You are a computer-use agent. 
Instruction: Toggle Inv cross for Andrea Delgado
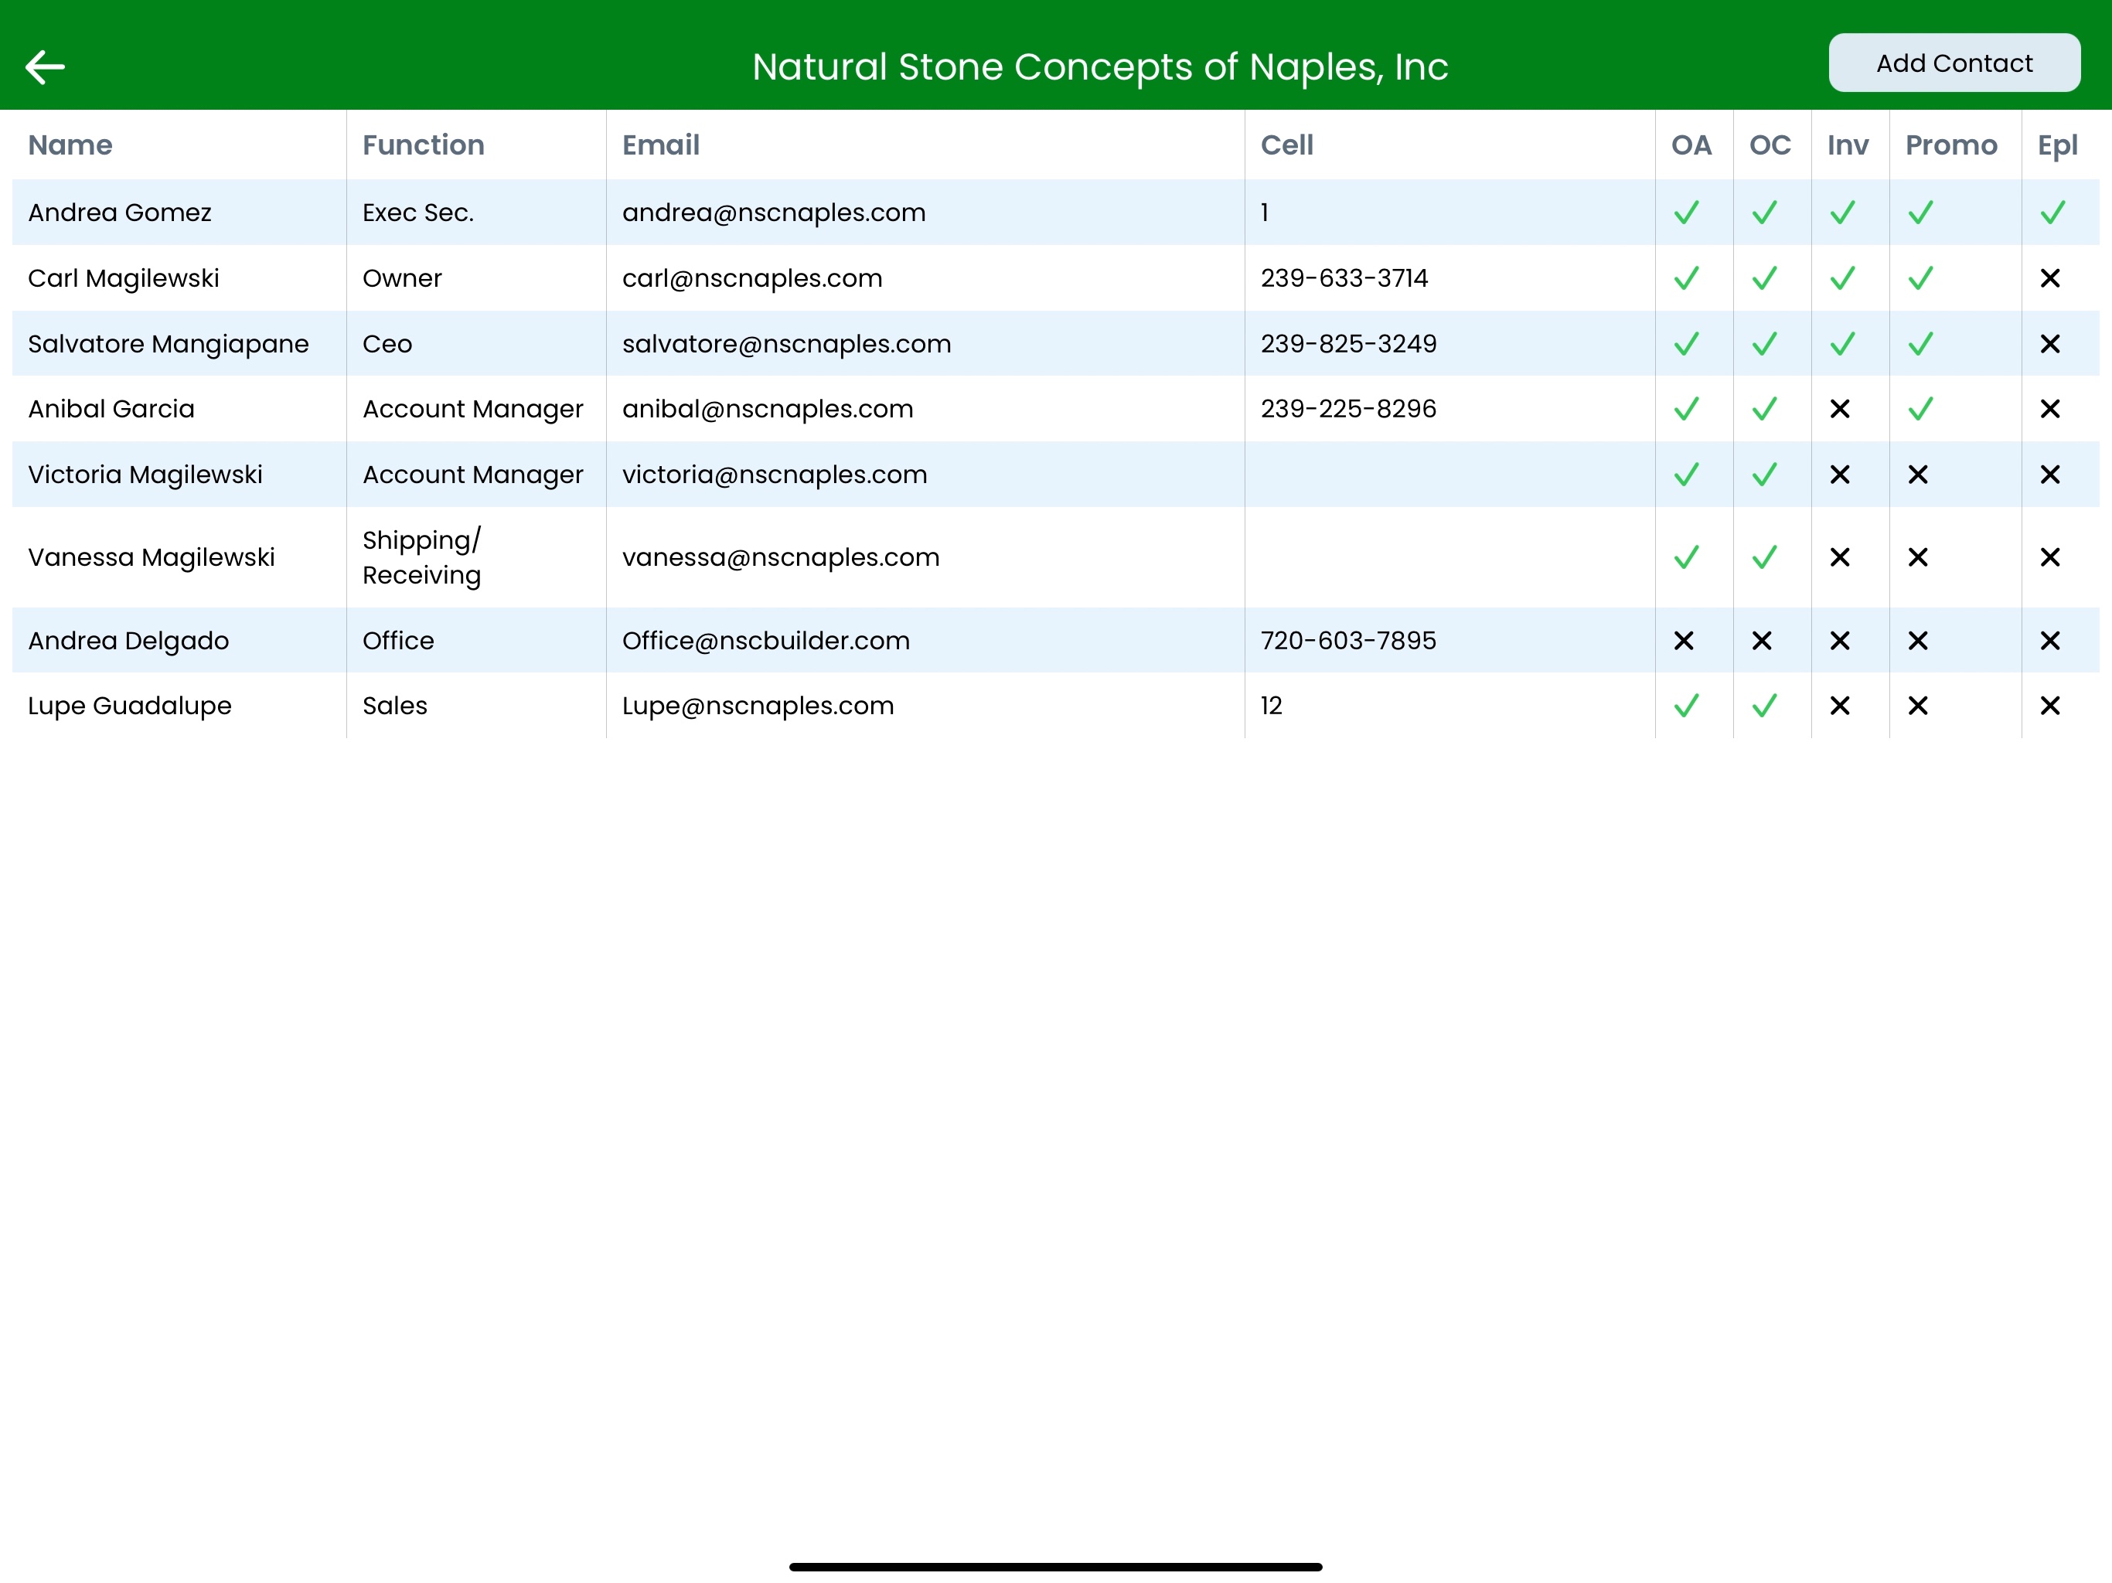[x=1840, y=641]
